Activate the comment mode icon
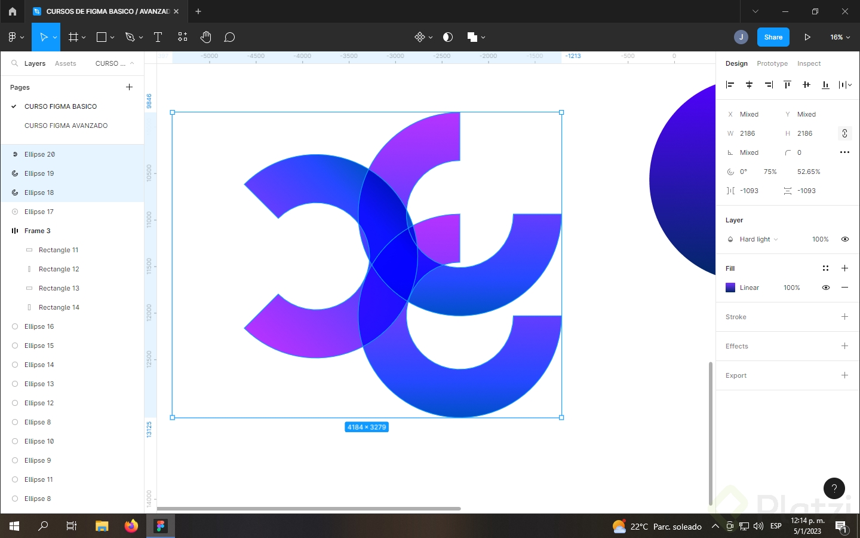860x538 pixels. tap(229, 37)
